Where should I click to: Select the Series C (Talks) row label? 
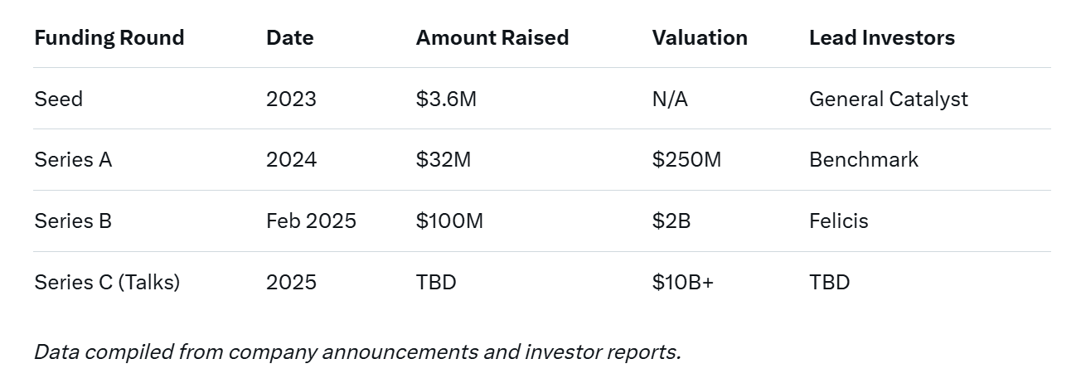pos(107,283)
